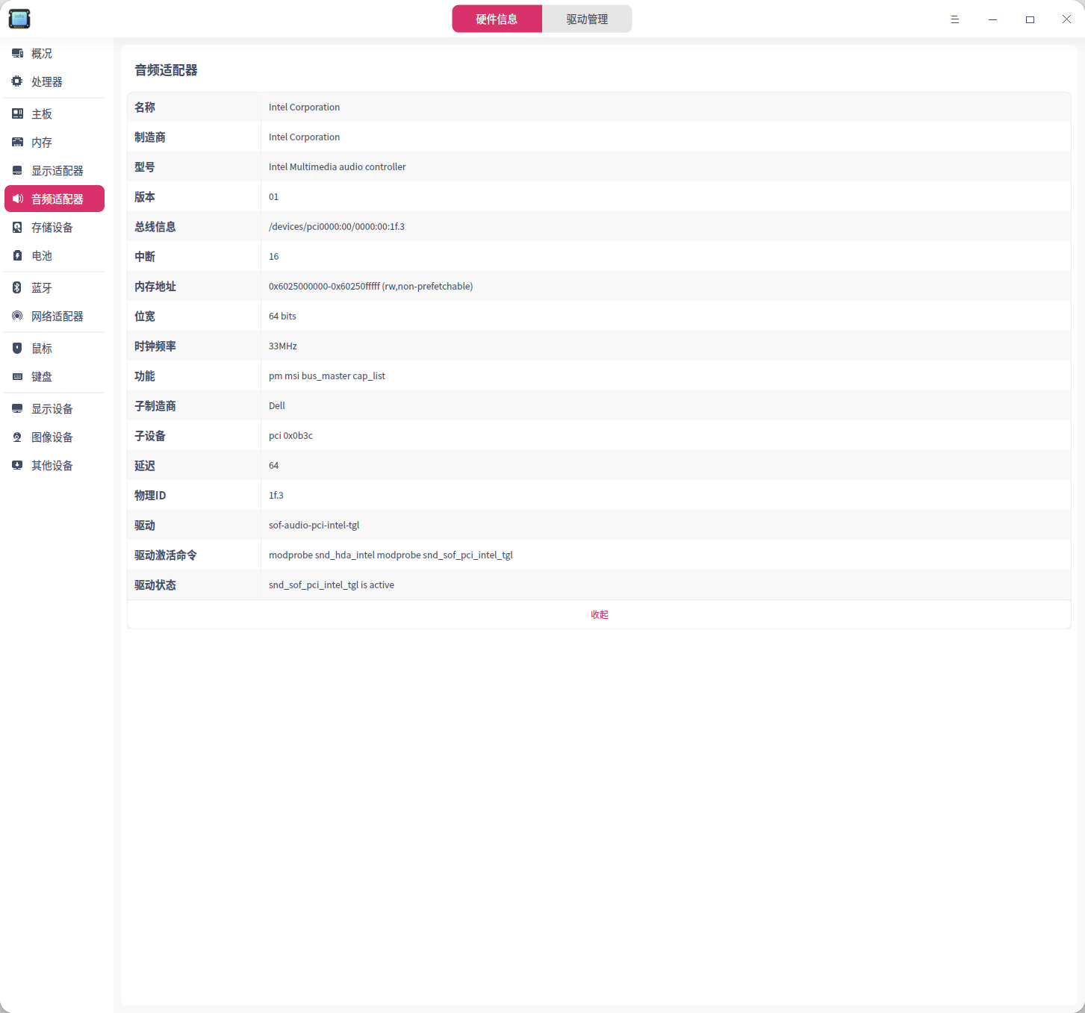Close the Device Manager window
Screen dimensions: 1085x1013
1066,19
